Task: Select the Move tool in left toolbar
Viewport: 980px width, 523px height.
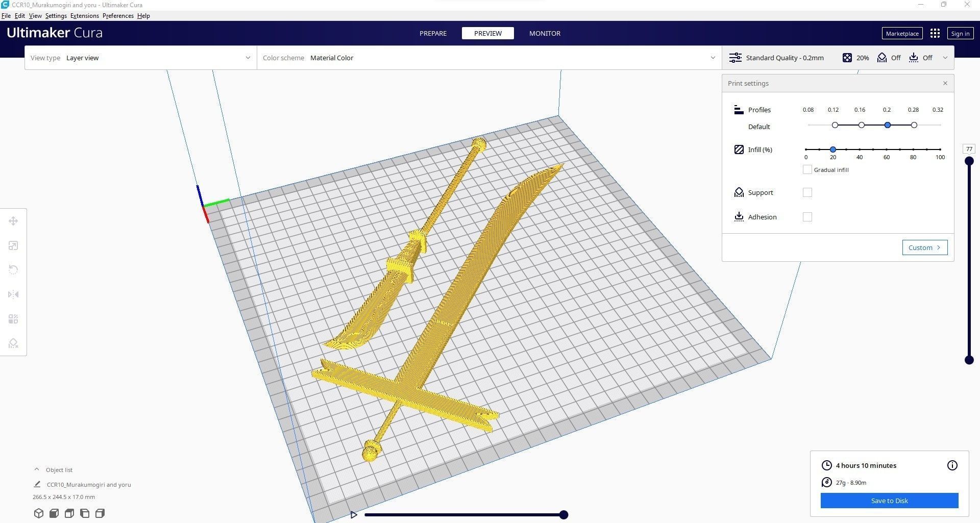Action: pos(13,221)
